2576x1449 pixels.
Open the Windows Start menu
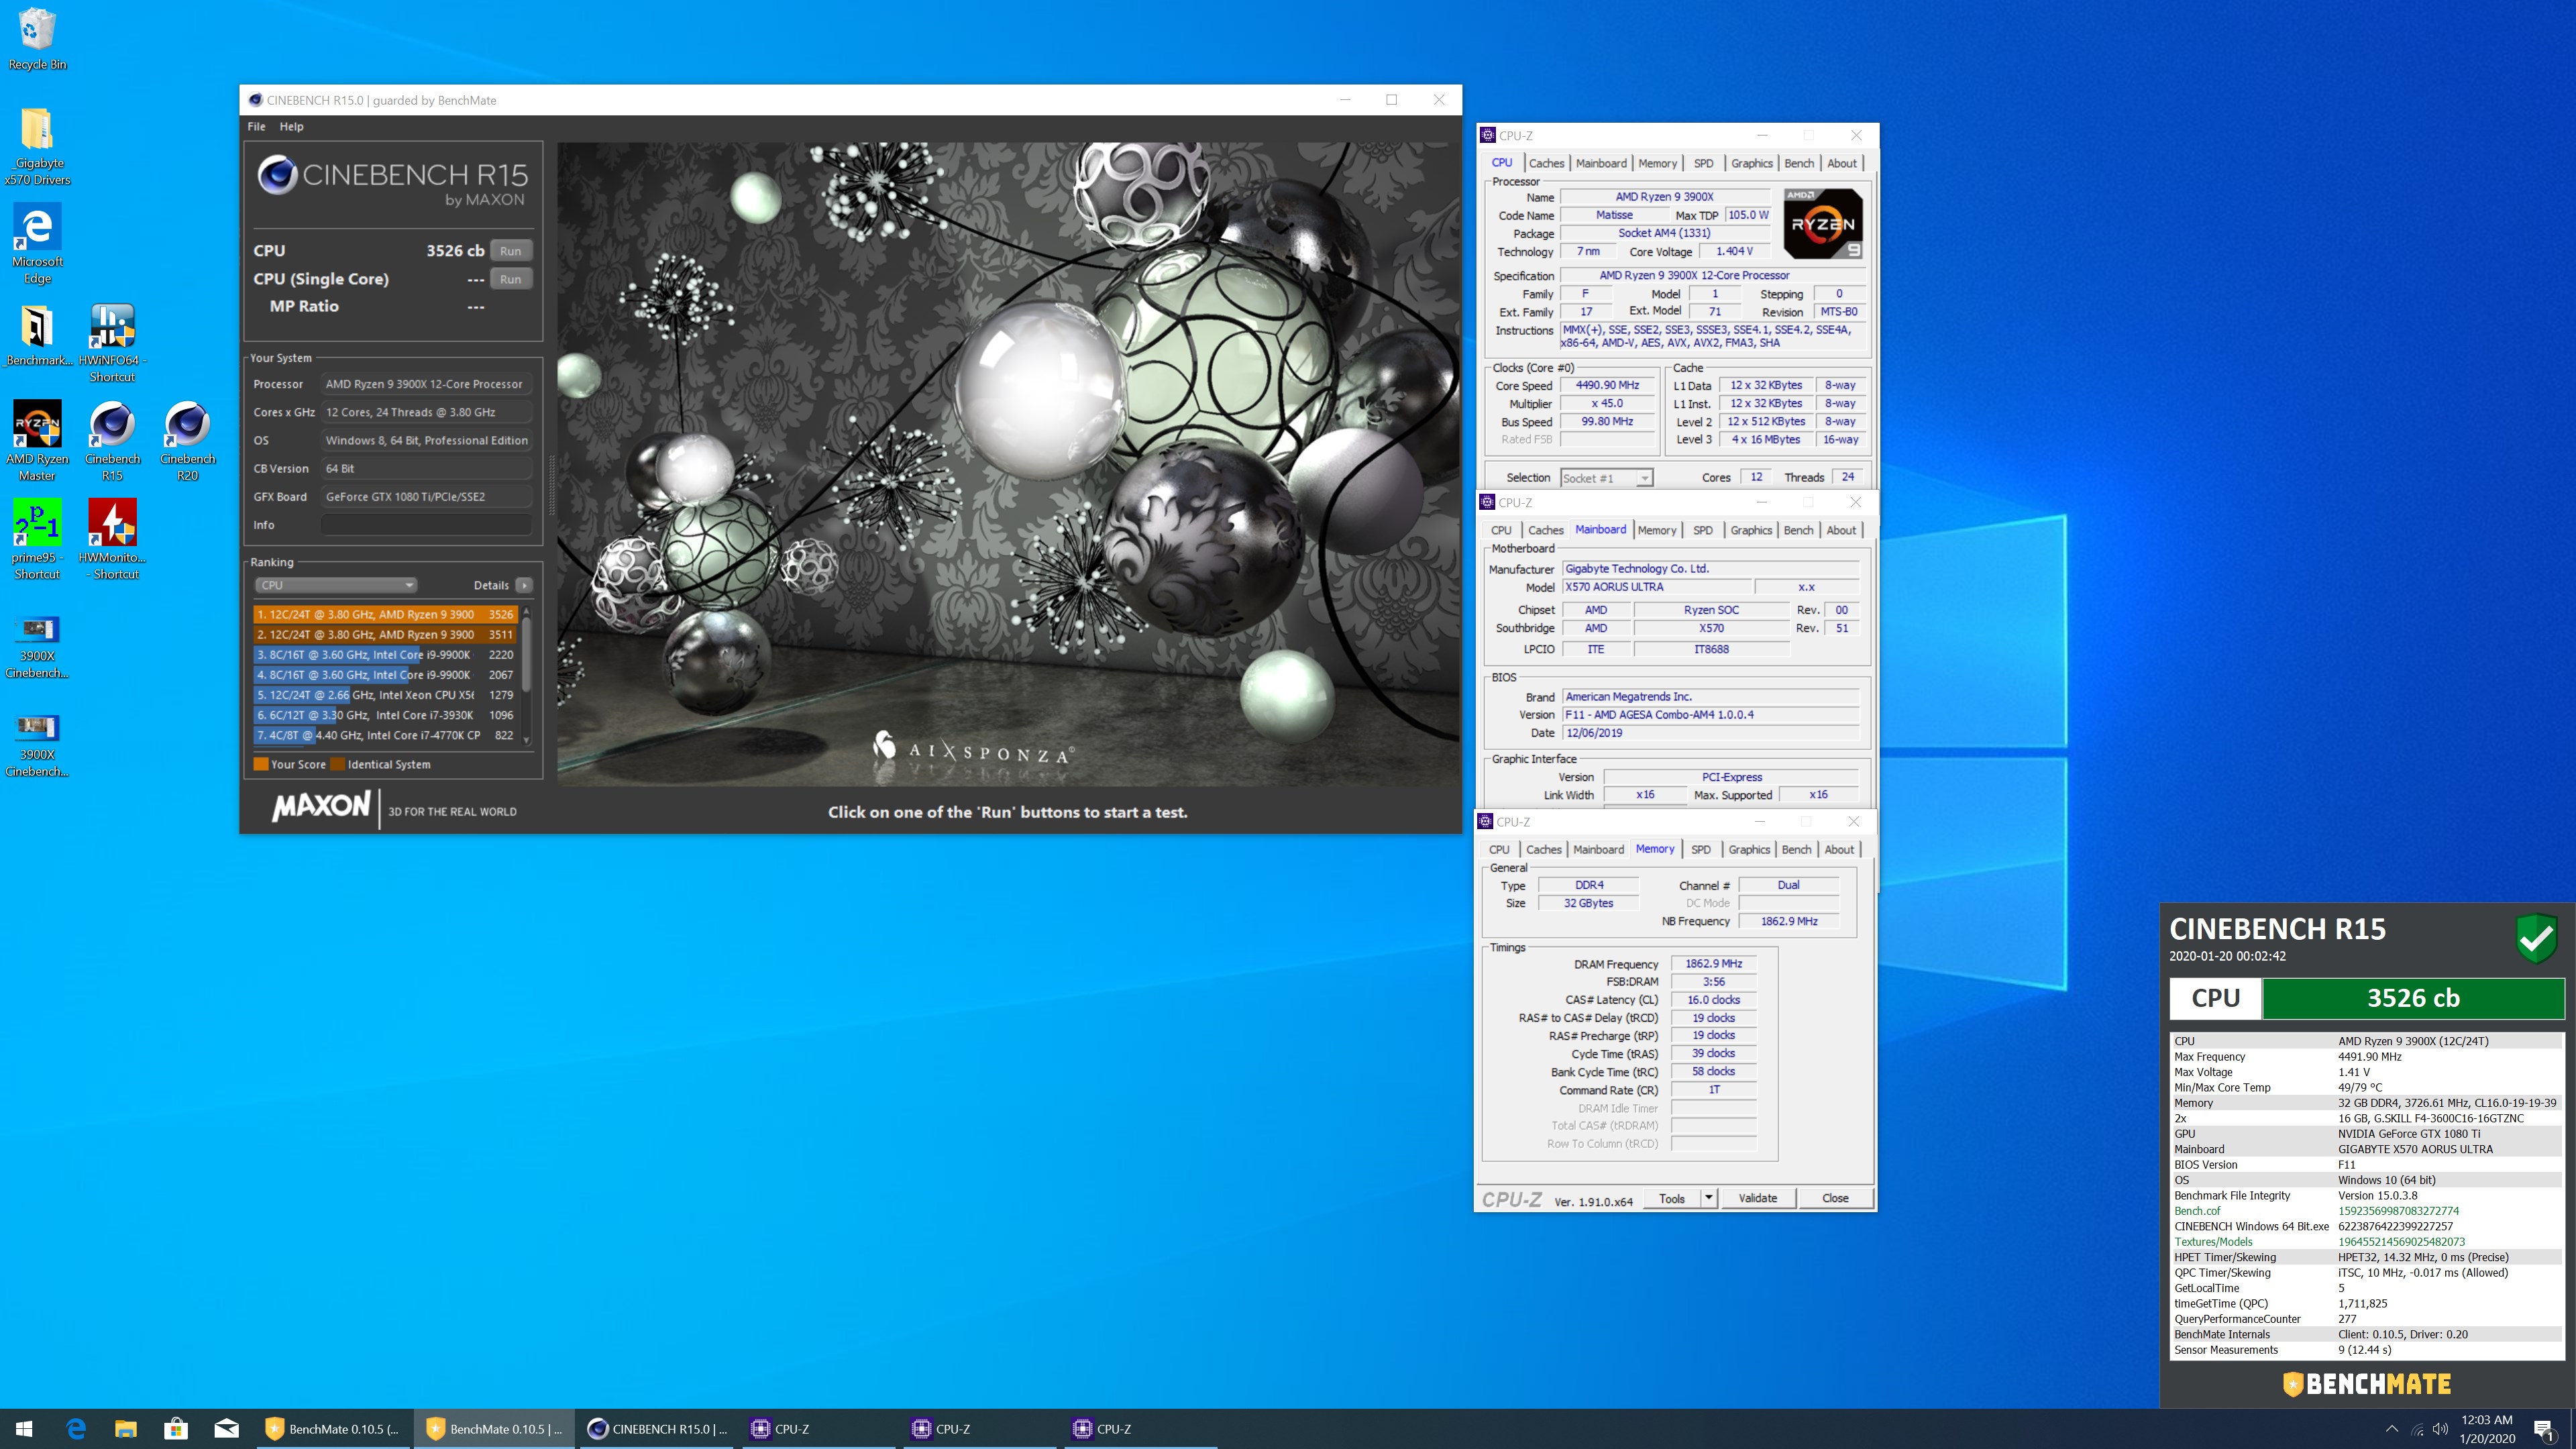point(24,1429)
